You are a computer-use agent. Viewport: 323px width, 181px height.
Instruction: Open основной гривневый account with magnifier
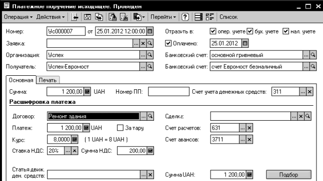[313, 55]
